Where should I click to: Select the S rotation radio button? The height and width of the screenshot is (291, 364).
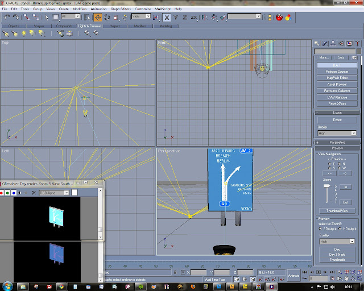pyautogui.click(x=329, y=168)
